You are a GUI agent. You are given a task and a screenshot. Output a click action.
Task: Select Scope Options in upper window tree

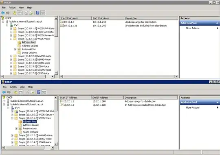click(29, 53)
